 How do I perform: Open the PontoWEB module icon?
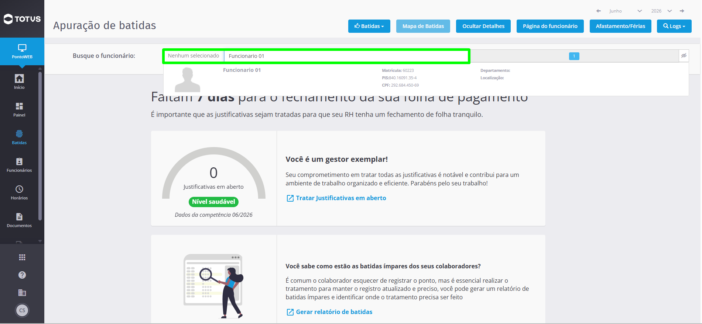(x=22, y=51)
